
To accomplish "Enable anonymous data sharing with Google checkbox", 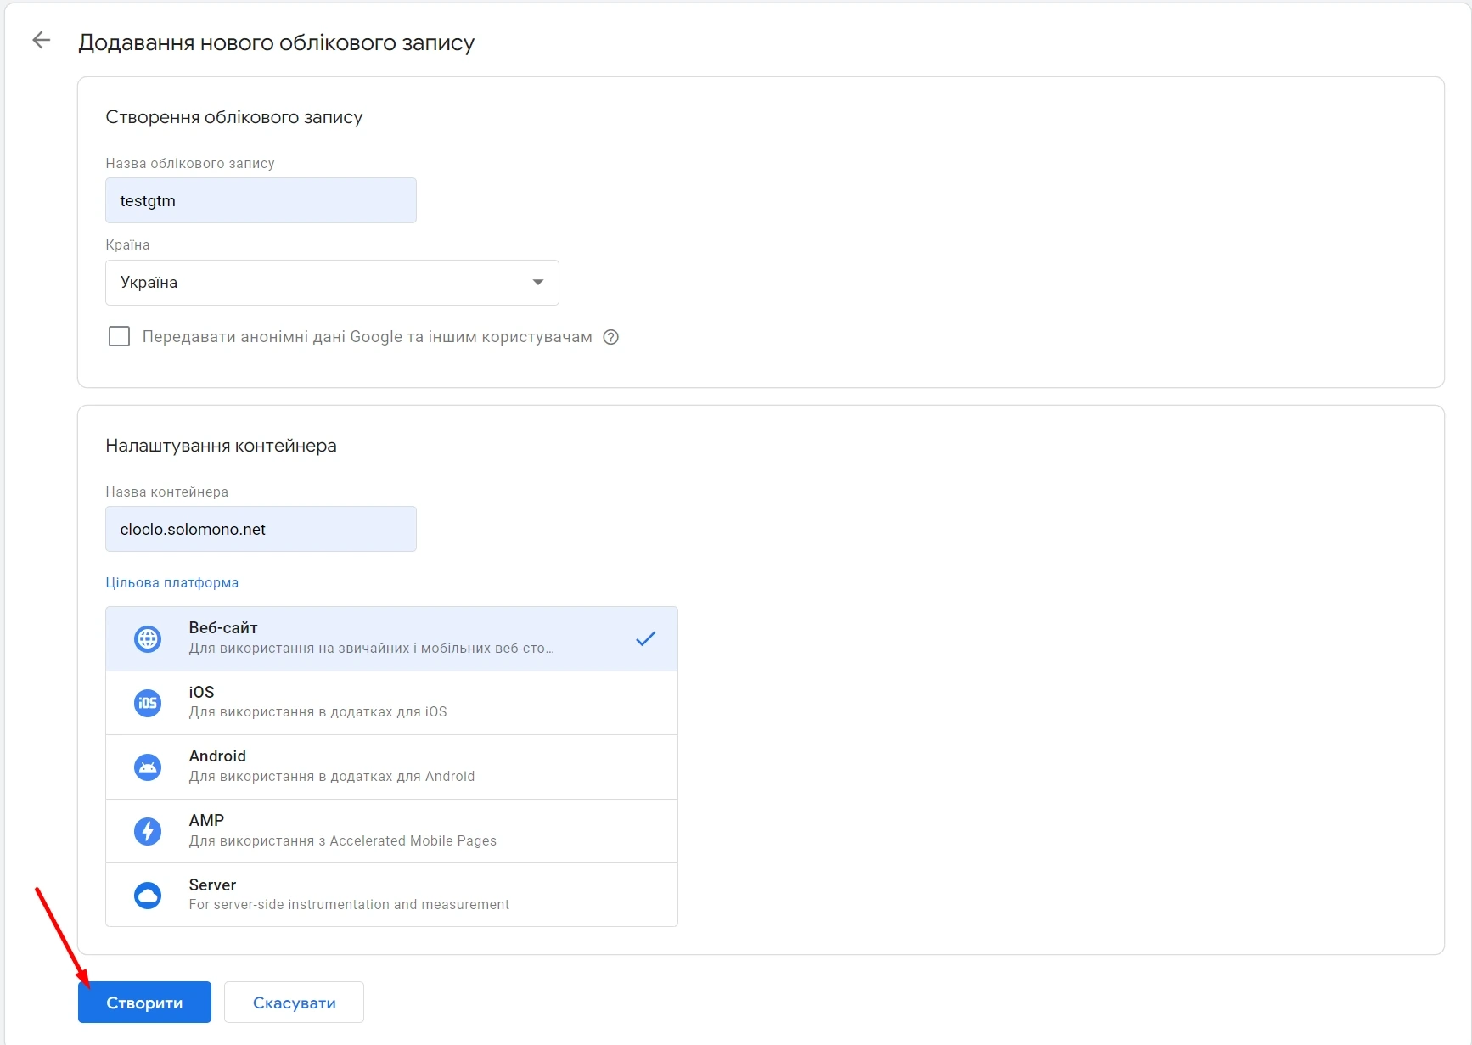I will pyautogui.click(x=120, y=337).
